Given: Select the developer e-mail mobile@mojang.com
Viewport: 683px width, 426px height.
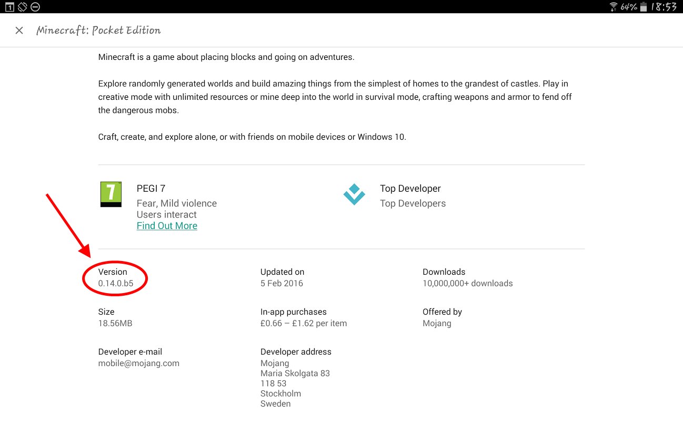Looking at the screenshot, I should click(x=139, y=363).
